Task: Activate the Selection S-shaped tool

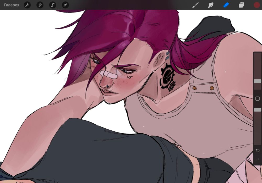Action: click(x=53, y=5)
